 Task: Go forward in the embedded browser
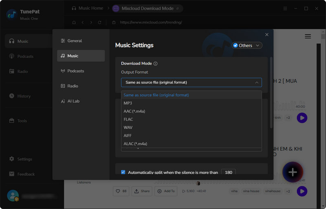(91, 22)
